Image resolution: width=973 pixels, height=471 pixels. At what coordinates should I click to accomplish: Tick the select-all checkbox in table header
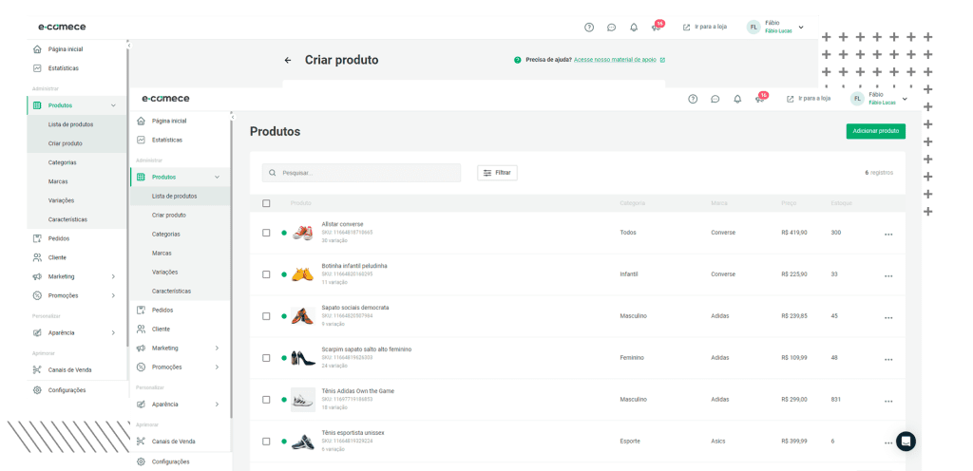tap(266, 203)
